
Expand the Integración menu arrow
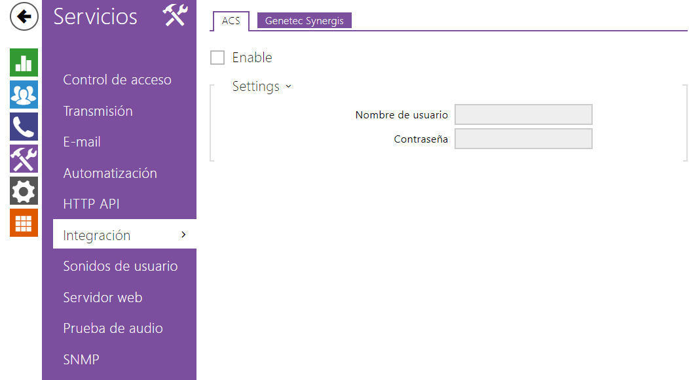click(x=183, y=235)
